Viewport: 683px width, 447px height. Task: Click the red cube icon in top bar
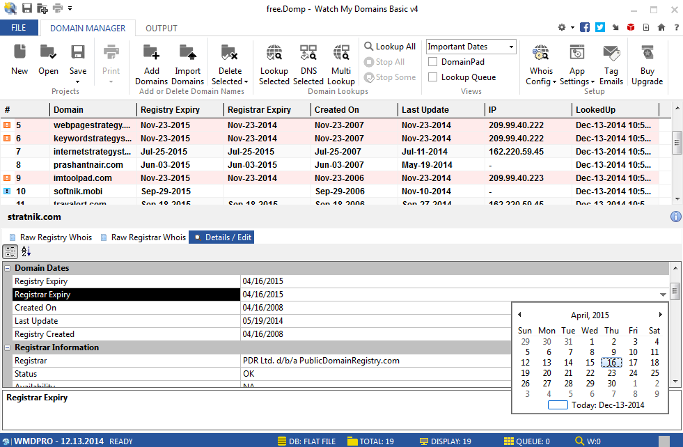(631, 27)
